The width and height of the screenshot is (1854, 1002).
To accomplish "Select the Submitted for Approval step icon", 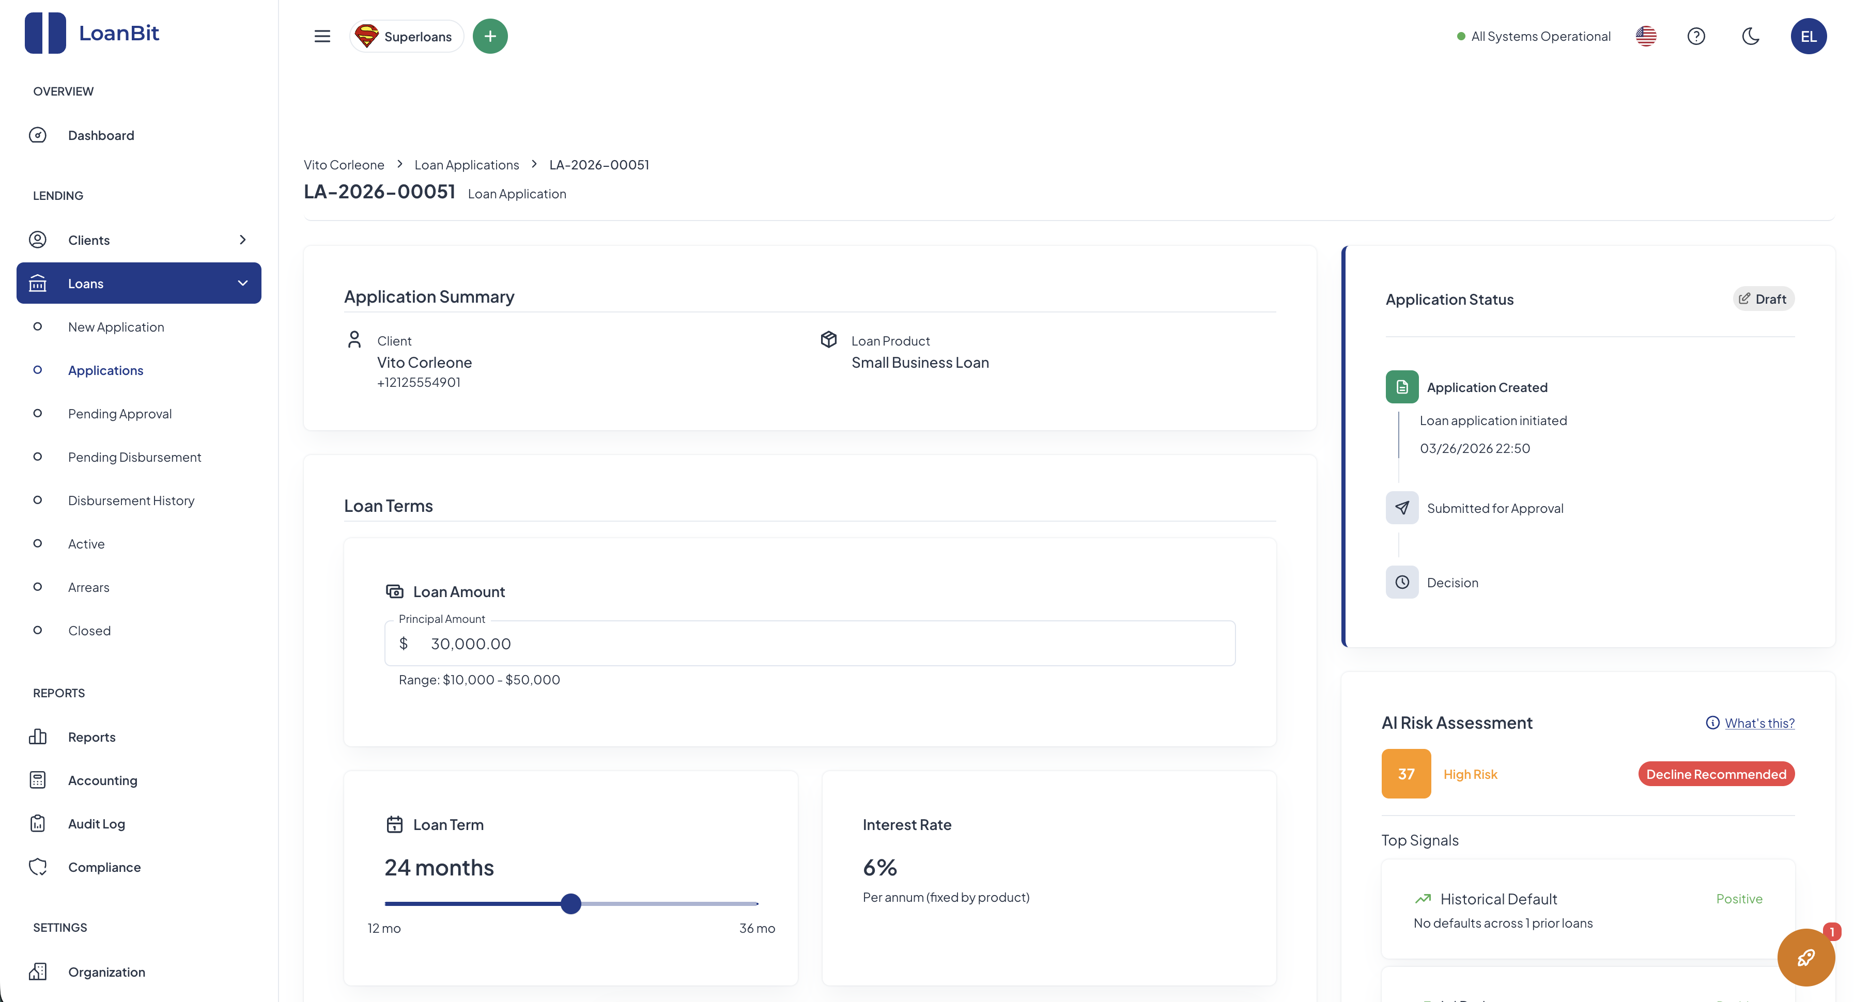I will pyautogui.click(x=1402, y=508).
